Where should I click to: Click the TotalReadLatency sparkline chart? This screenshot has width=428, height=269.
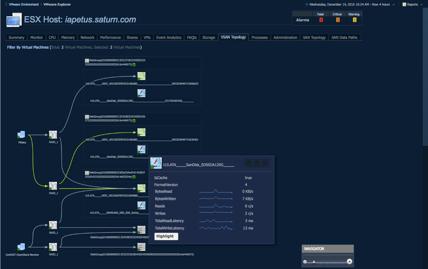click(x=216, y=221)
